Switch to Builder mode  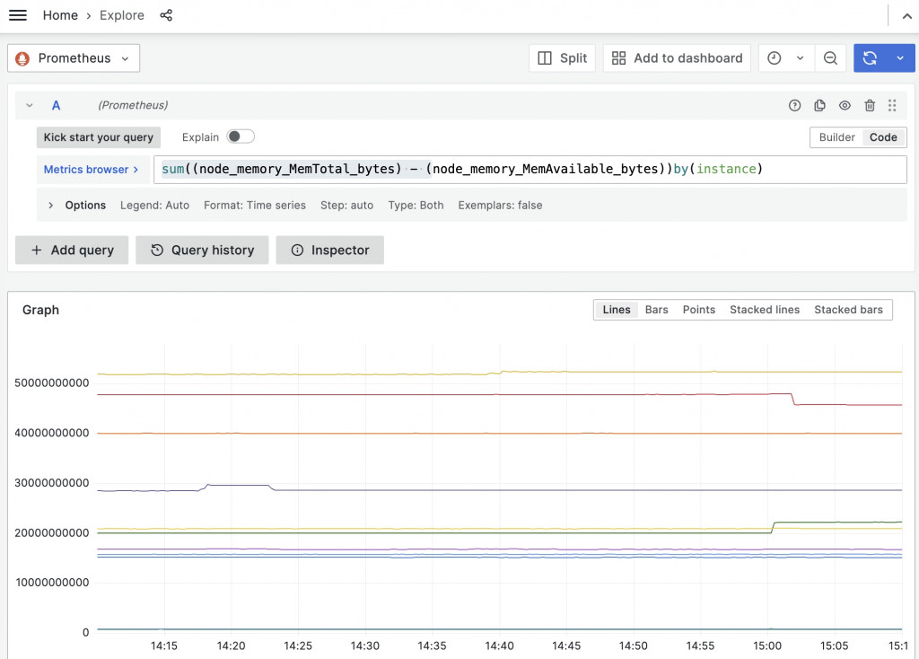[836, 137]
